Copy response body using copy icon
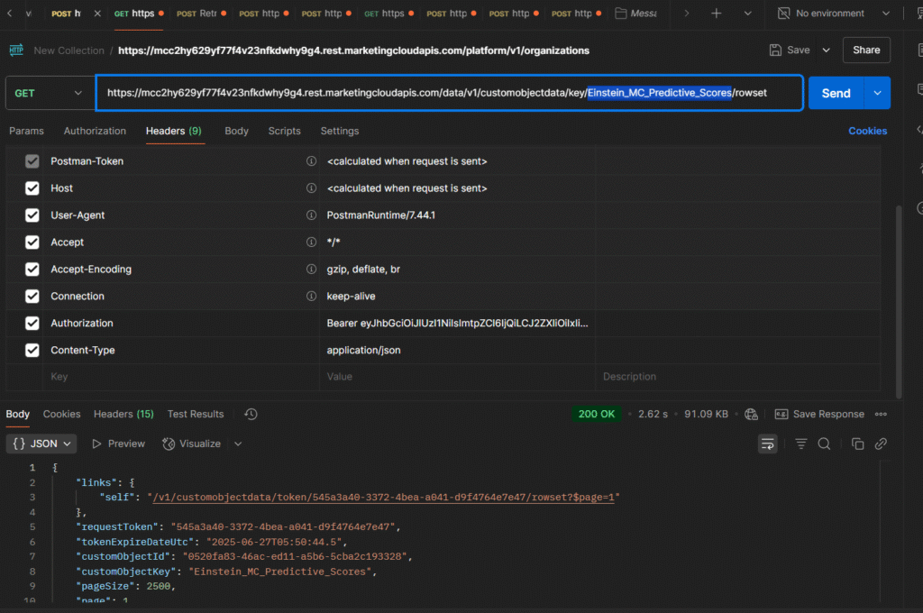This screenshot has width=923, height=613. pyautogui.click(x=857, y=444)
